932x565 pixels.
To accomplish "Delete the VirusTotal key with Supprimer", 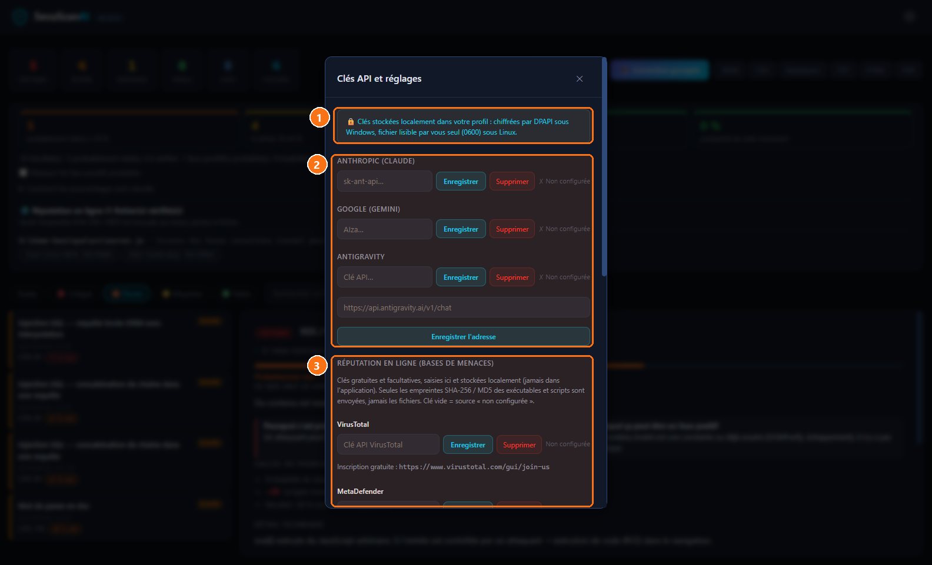I will pyautogui.click(x=519, y=444).
